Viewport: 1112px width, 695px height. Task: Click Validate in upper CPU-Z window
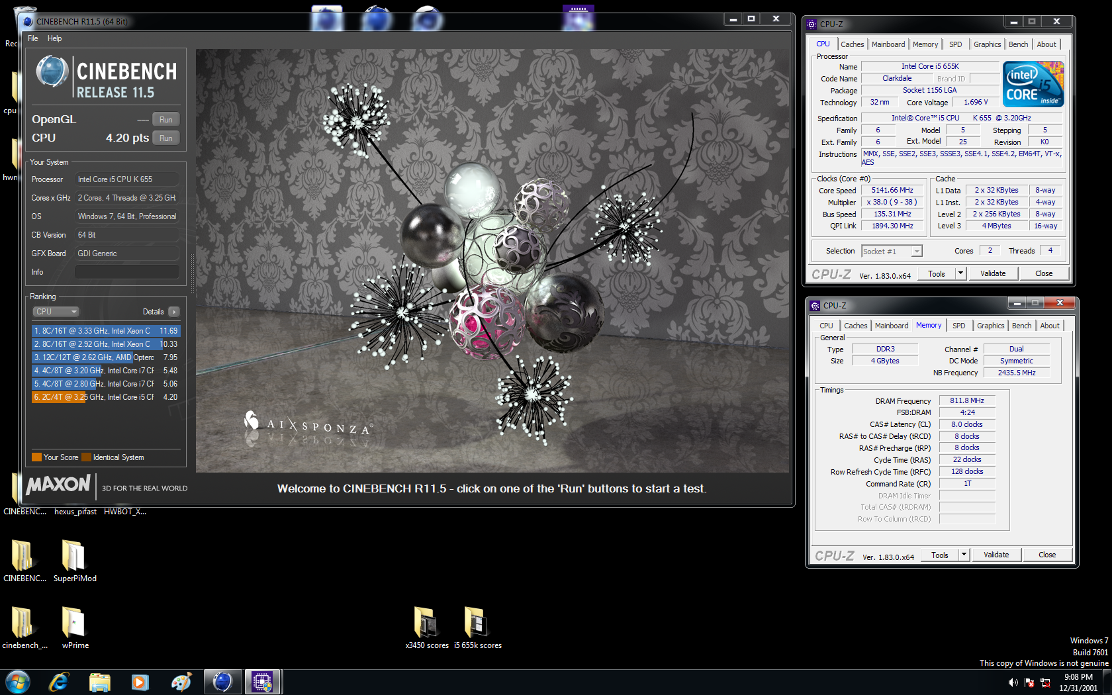click(x=993, y=273)
